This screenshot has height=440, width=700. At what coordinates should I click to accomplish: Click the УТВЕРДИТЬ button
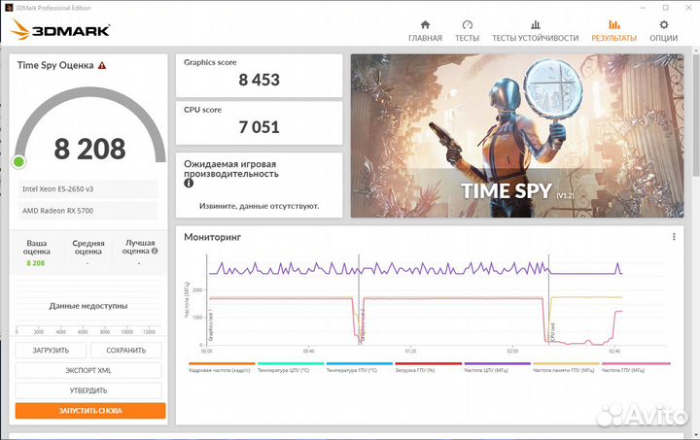(88, 390)
